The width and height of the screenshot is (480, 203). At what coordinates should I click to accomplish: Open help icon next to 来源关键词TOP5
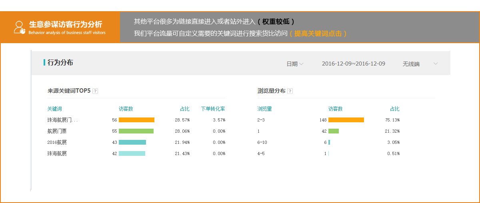point(95,91)
